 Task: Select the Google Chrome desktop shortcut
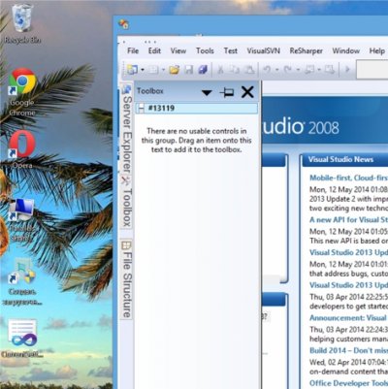click(22, 92)
